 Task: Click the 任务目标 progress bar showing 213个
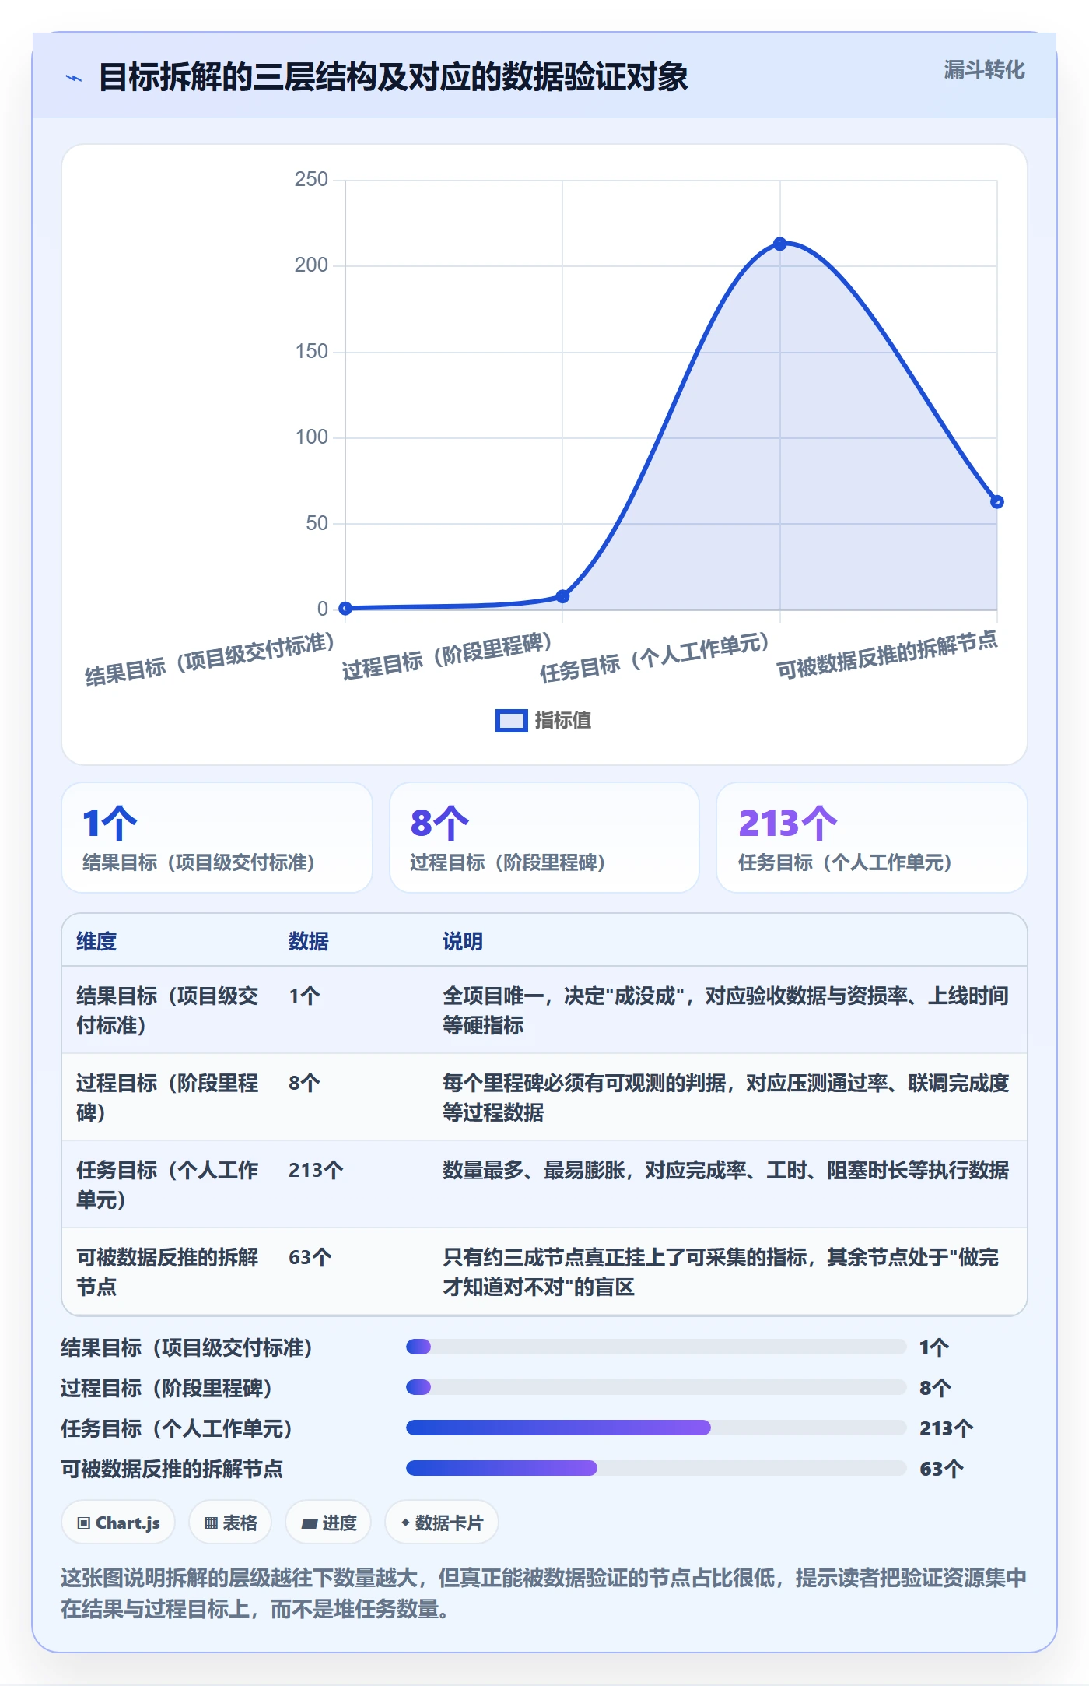[x=656, y=1428]
